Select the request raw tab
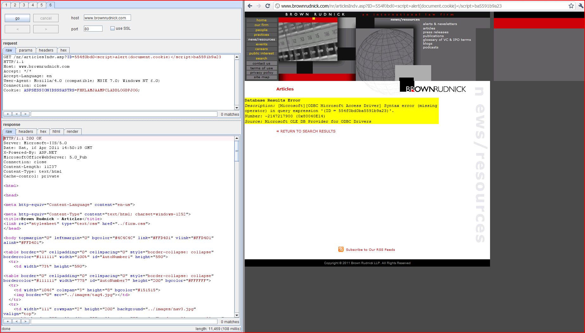Screen dimensions: 585x333 (9, 50)
